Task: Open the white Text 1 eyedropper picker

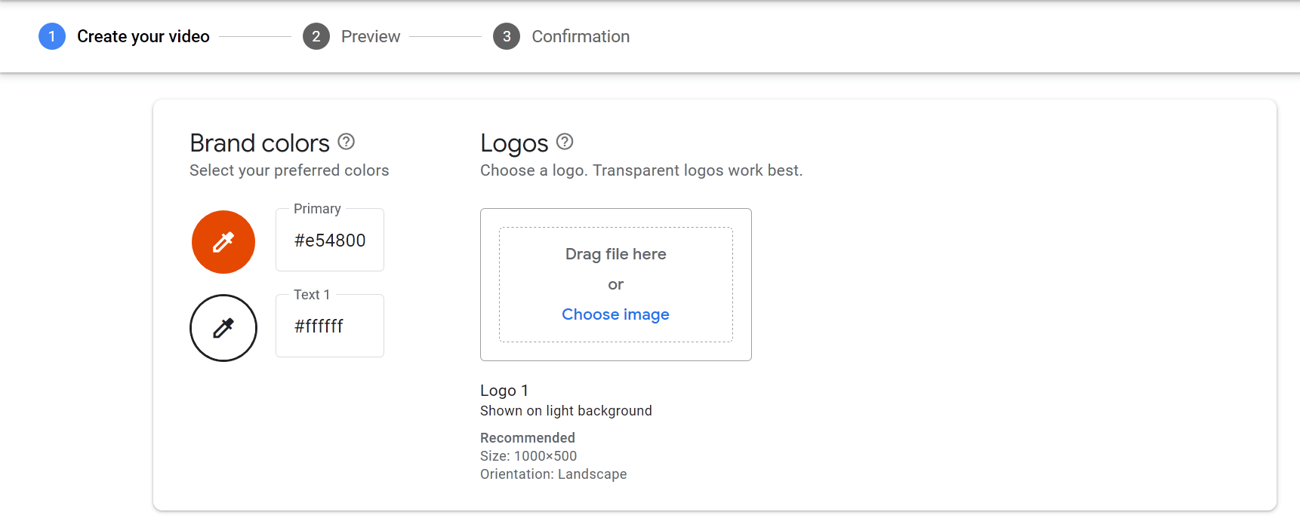Action: click(x=223, y=328)
